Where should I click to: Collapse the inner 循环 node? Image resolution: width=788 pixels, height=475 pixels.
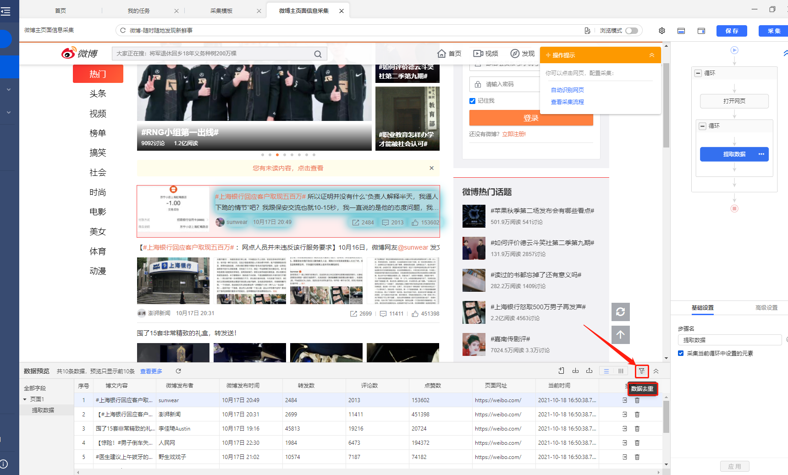click(702, 126)
